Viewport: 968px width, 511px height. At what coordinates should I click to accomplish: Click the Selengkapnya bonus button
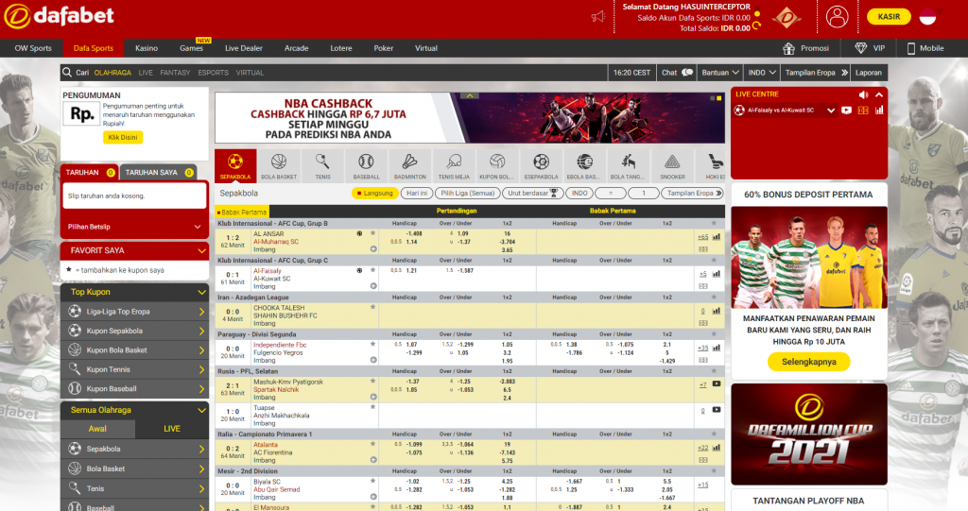[x=809, y=362]
